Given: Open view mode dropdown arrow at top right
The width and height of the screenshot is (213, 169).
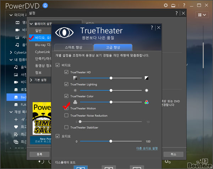Looking at the screenshot, I should (x=204, y=15).
